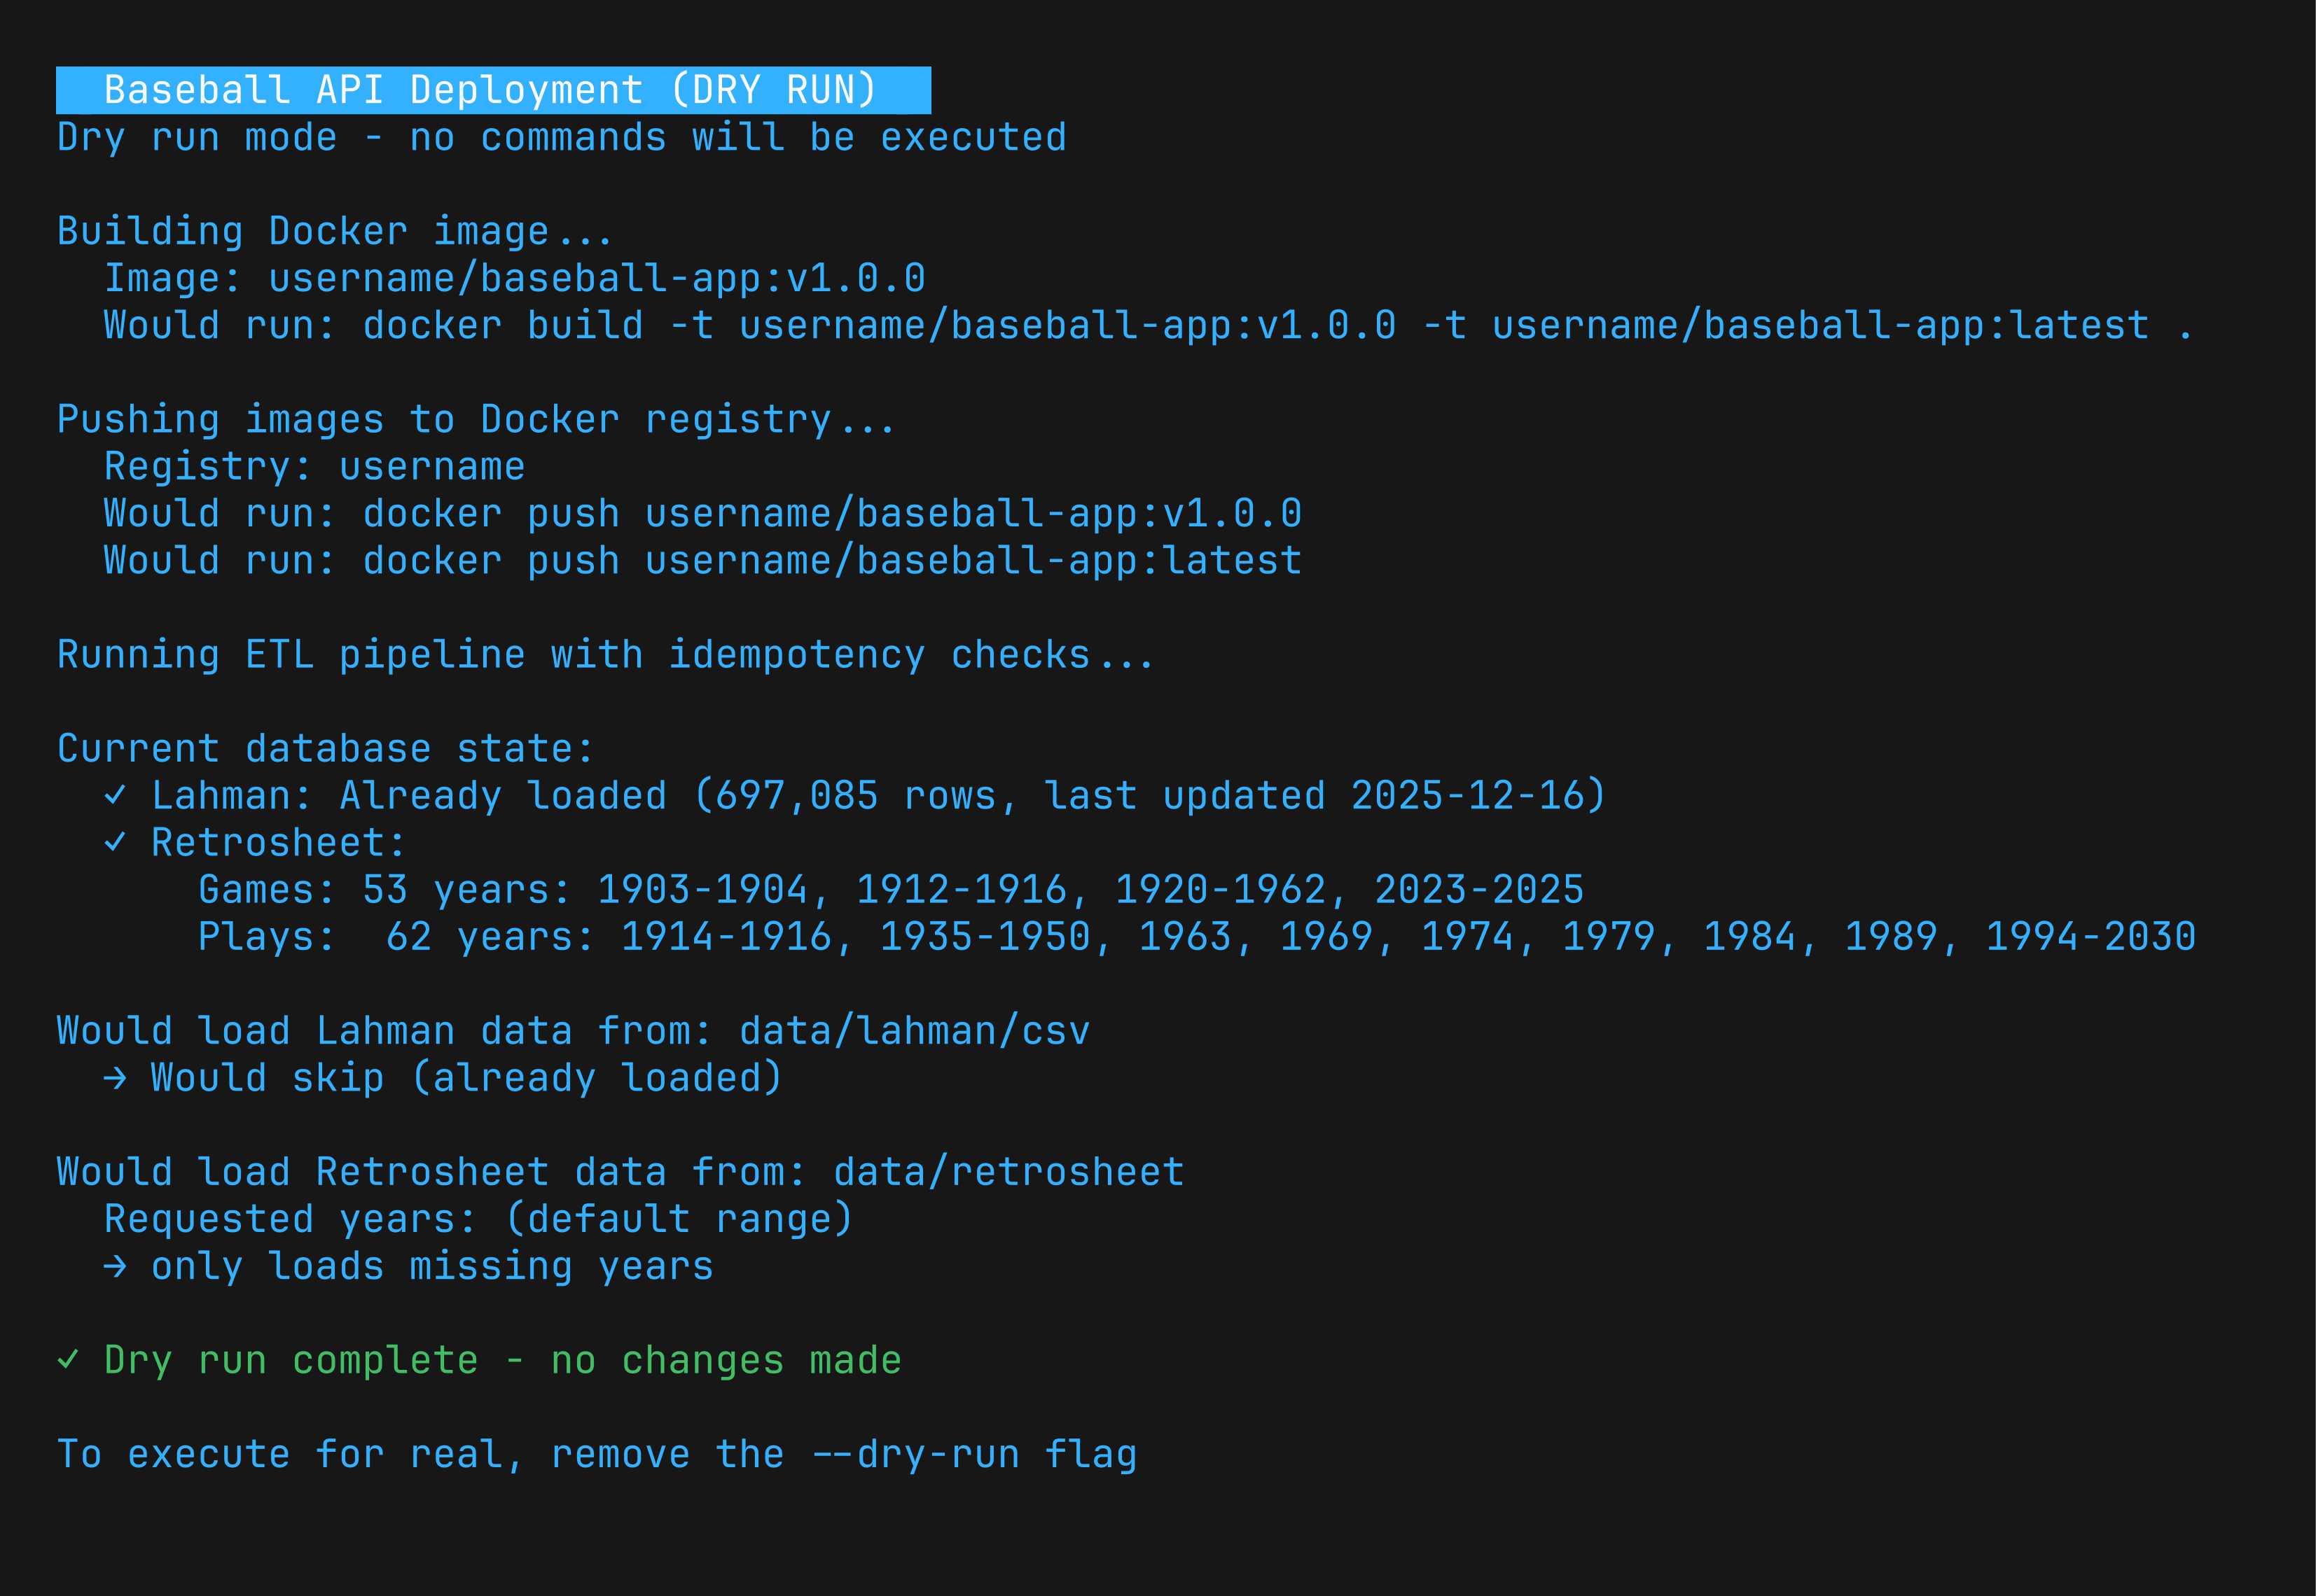Click the checkmark next to Retrosheet
This screenshot has width=2316, height=1596.
coord(115,843)
